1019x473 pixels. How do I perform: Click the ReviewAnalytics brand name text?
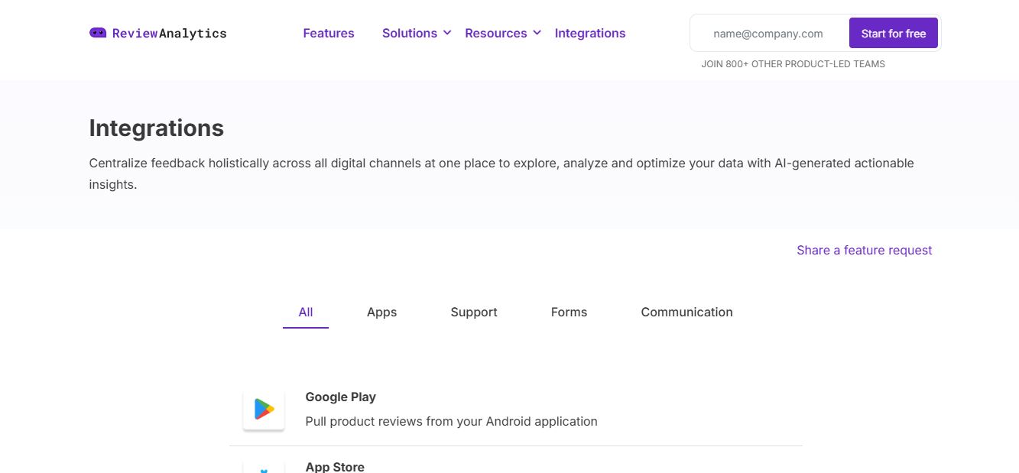tap(169, 33)
